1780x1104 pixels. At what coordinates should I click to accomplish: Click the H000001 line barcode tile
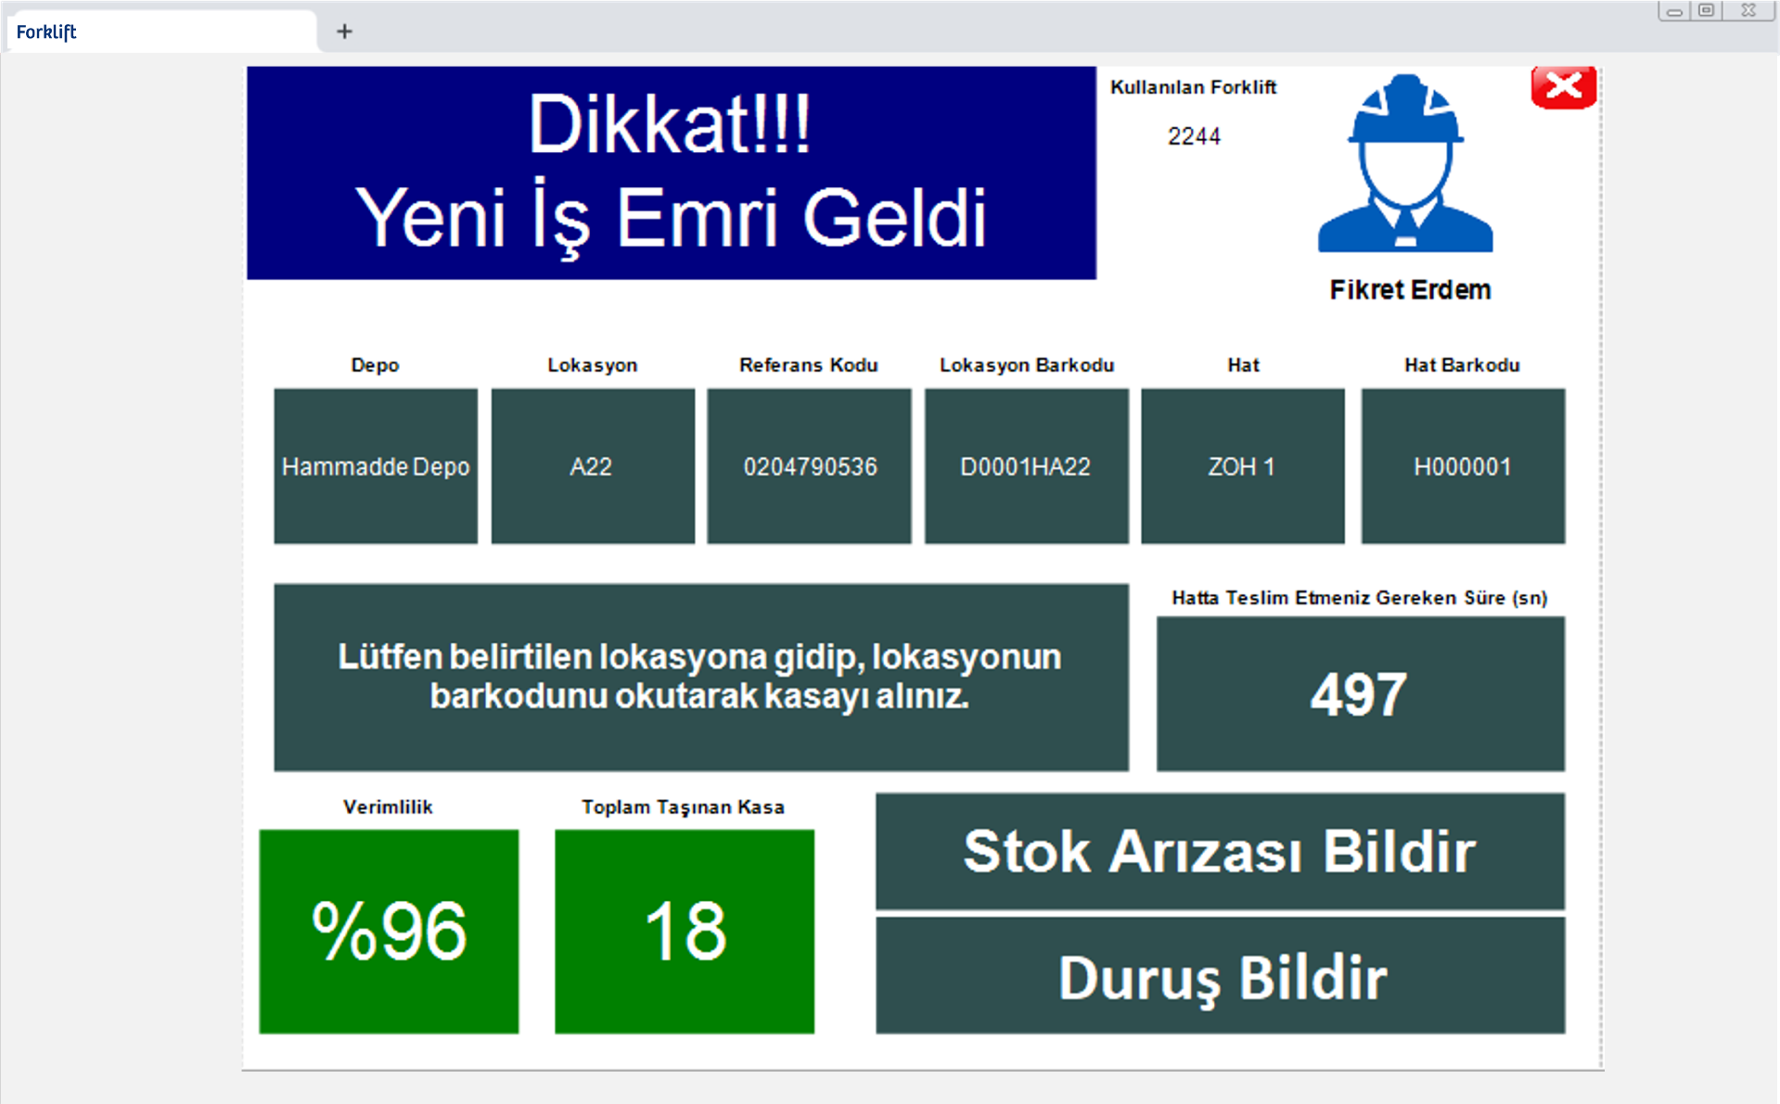[1462, 465]
